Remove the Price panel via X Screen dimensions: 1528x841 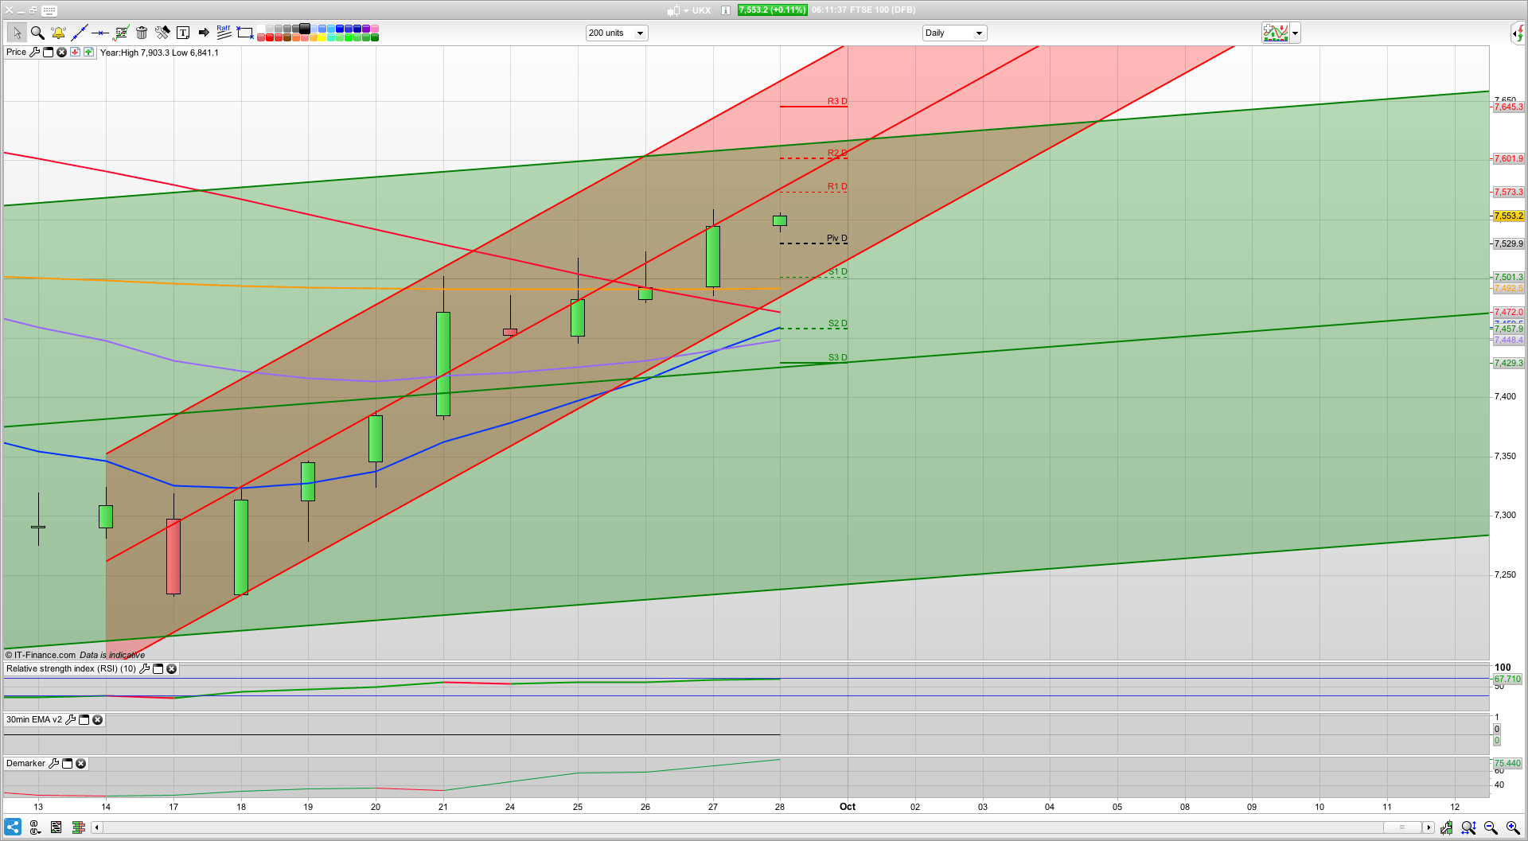[61, 53]
